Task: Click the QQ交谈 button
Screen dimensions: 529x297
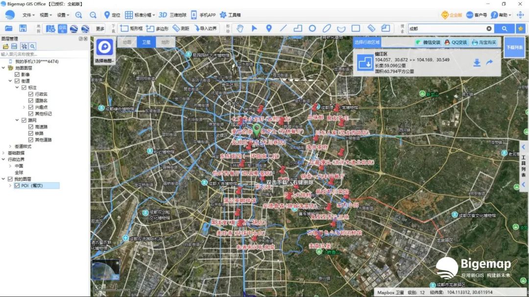Action: pos(456,42)
